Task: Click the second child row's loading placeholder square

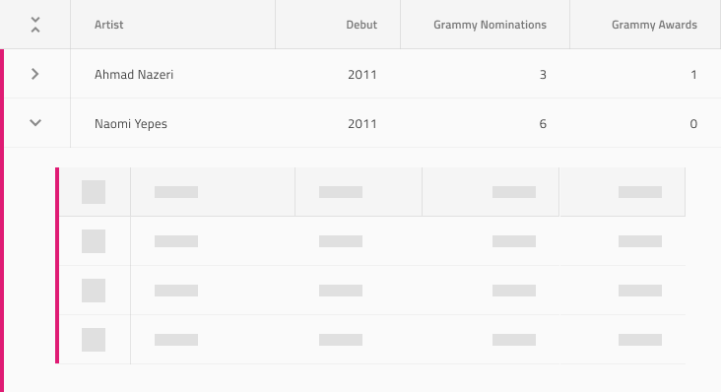Action: coord(94,290)
